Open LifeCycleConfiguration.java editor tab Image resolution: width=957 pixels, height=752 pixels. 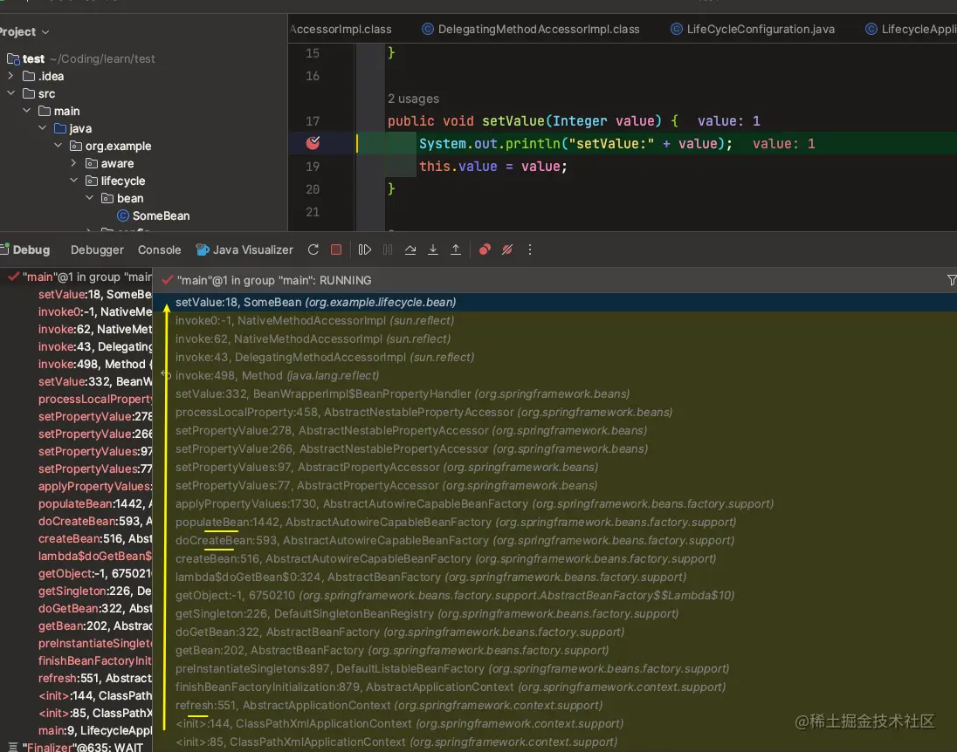pos(753,30)
